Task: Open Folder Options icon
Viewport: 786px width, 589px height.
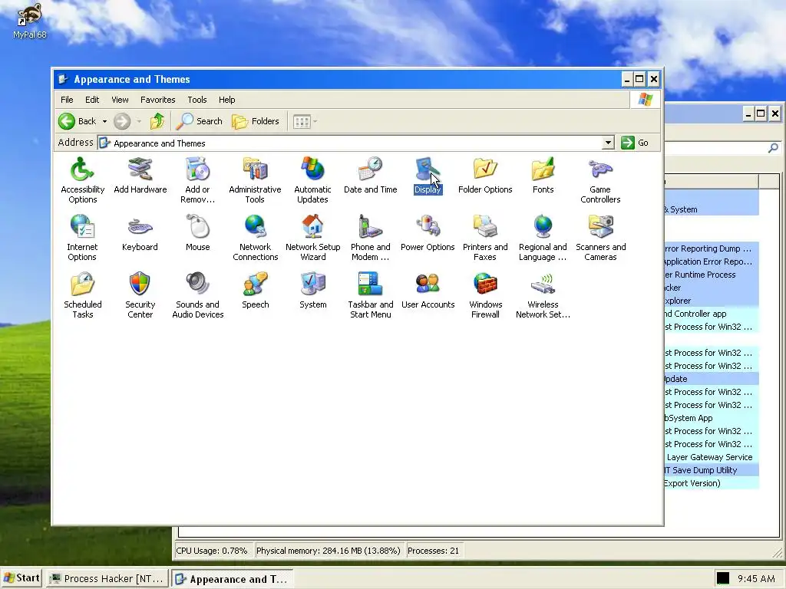Action: click(485, 176)
